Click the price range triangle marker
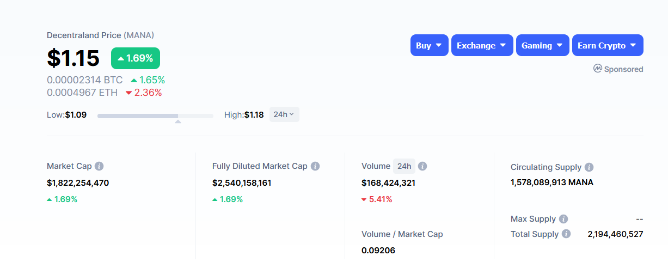The width and height of the screenshot is (668, 268). [177, 121]
